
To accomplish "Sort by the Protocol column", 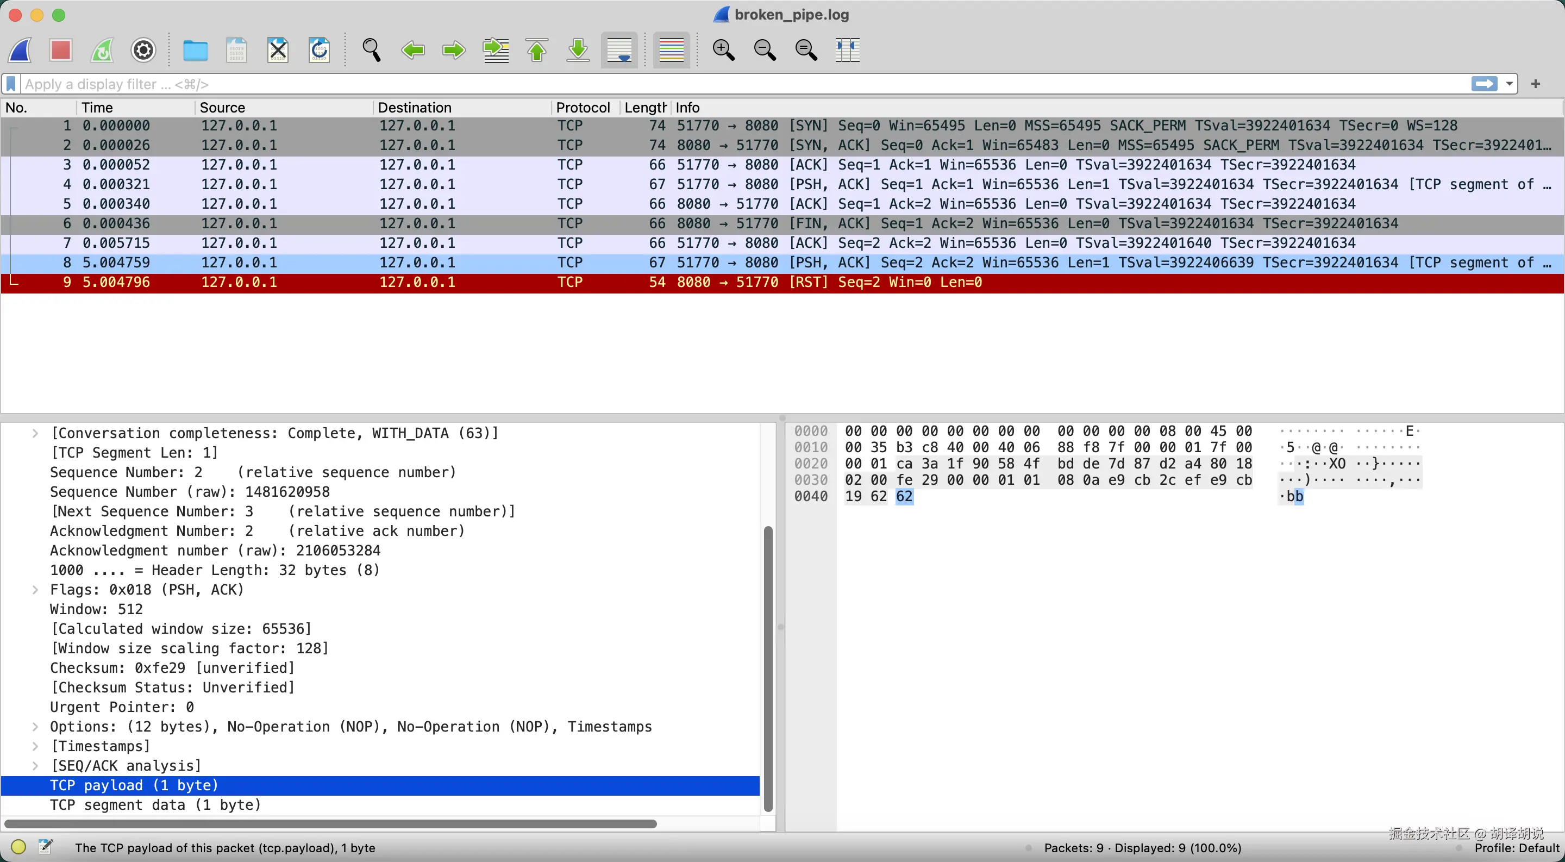I will tap(582, 108).
